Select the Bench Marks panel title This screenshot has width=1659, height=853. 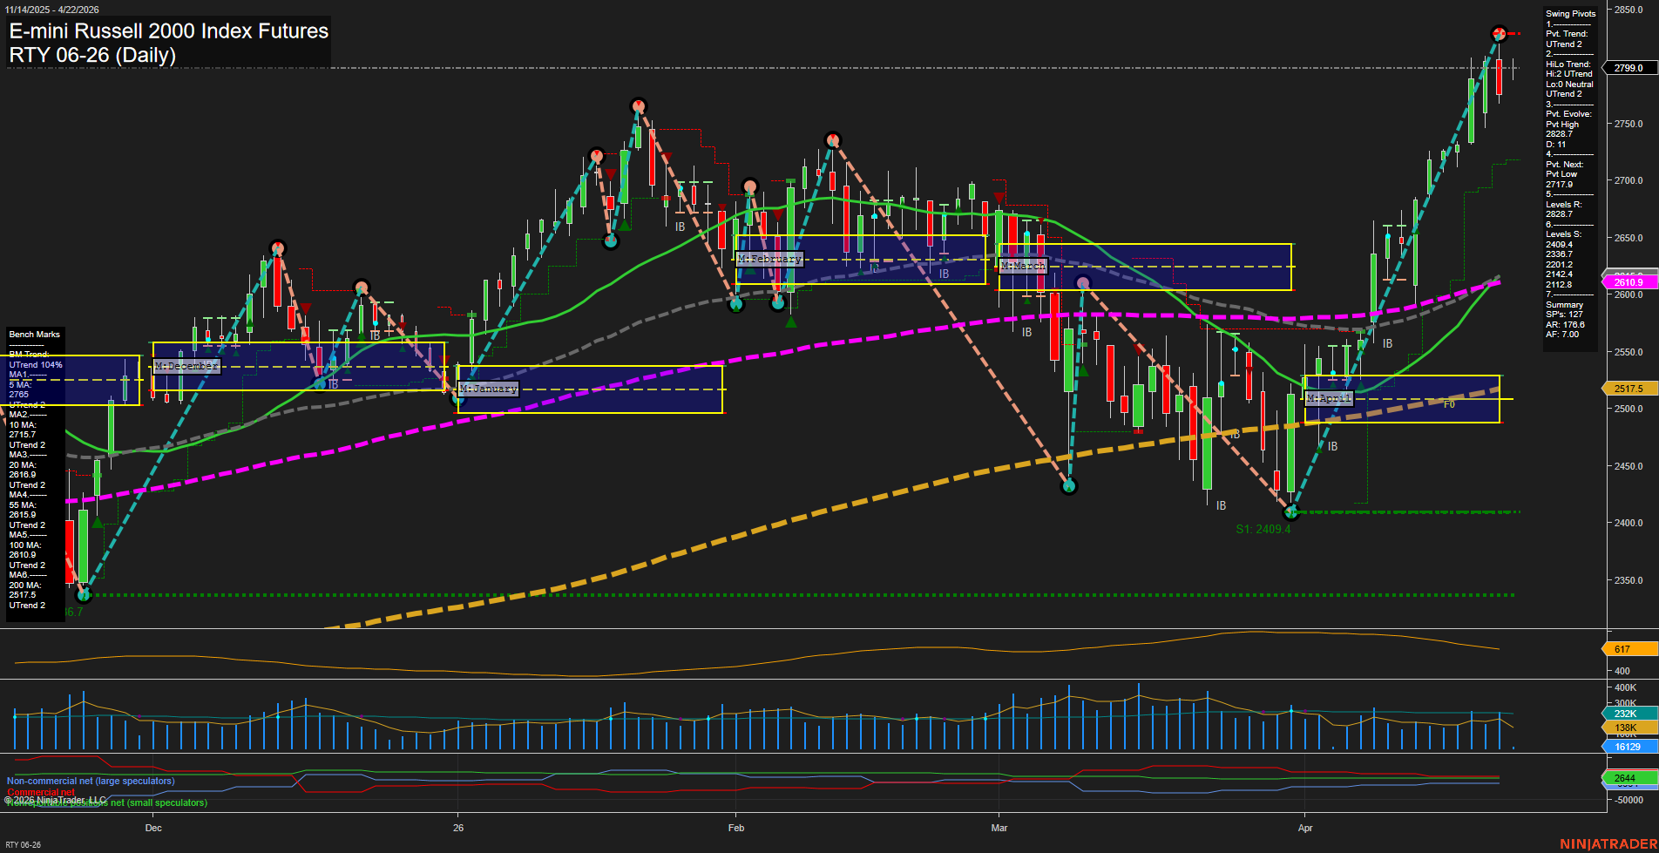(x=35, y=335)
